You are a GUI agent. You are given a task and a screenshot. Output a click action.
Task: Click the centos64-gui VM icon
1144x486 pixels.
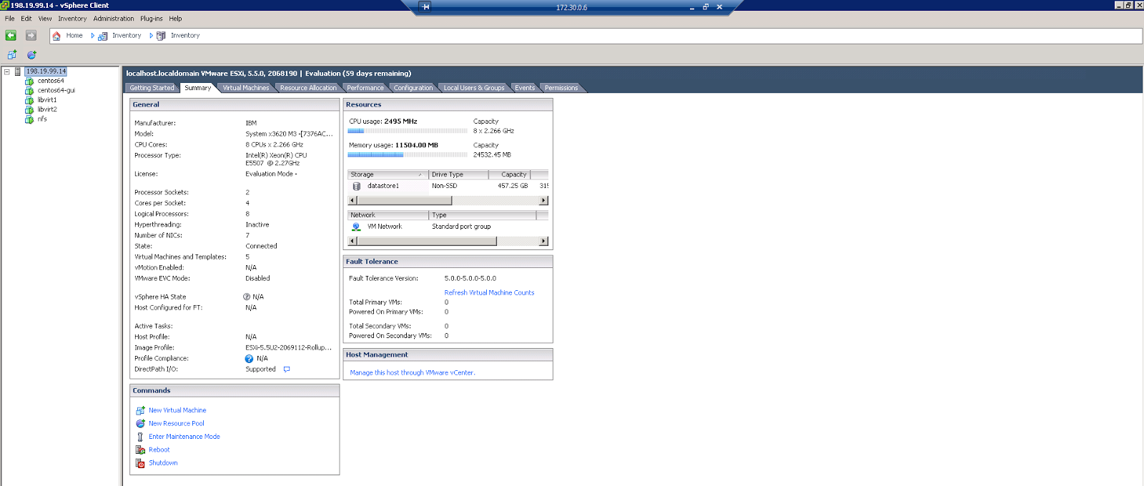(x=29, y=91)
